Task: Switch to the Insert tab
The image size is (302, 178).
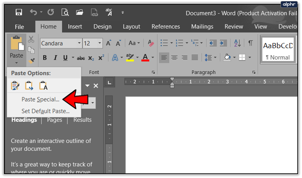Action: (x=75, y=26)
